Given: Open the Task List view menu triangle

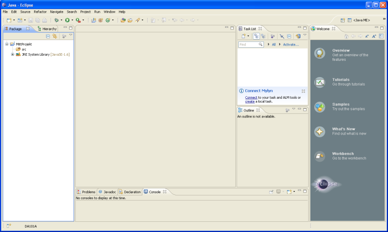Looking at the screenshot, I should pos(305,35).
